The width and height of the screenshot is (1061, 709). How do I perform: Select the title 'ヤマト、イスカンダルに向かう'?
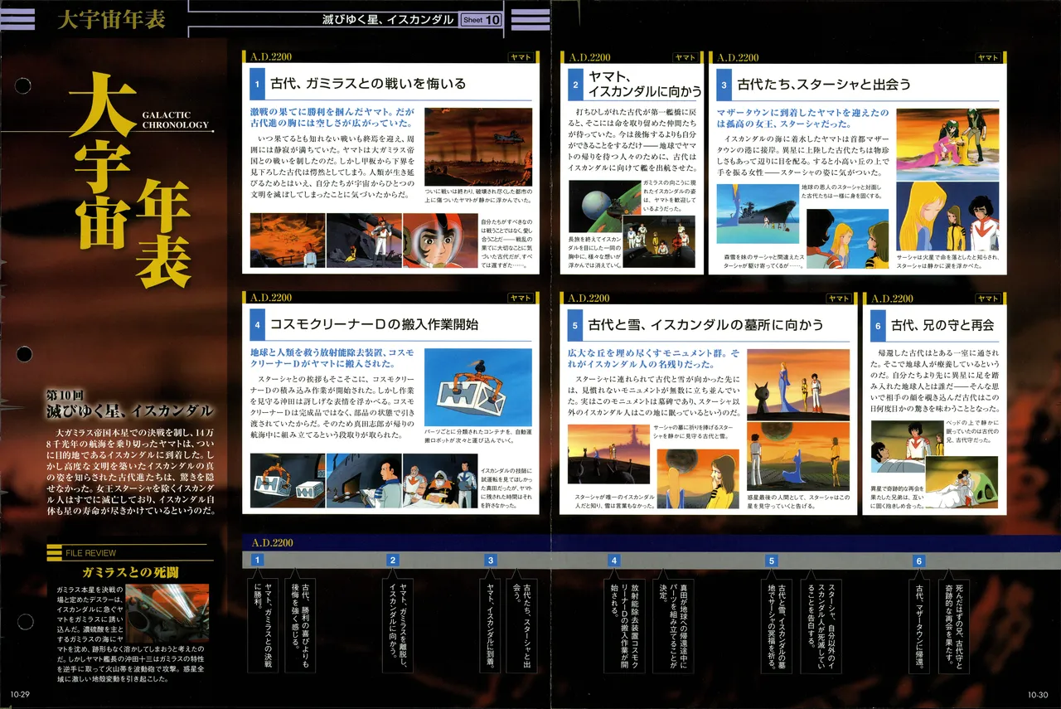[x=645, y=84]
